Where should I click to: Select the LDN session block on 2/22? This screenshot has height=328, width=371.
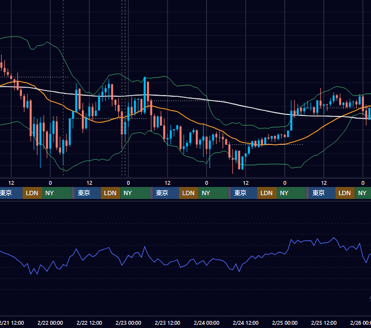(111, 193)
